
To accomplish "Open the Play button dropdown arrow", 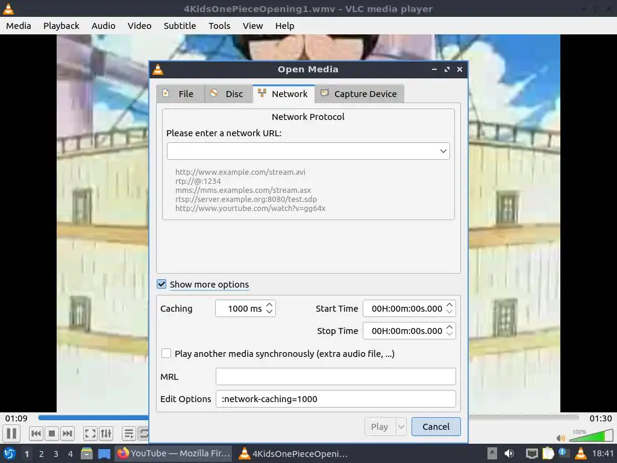I will pyautogui.click(x=401, y=427).
